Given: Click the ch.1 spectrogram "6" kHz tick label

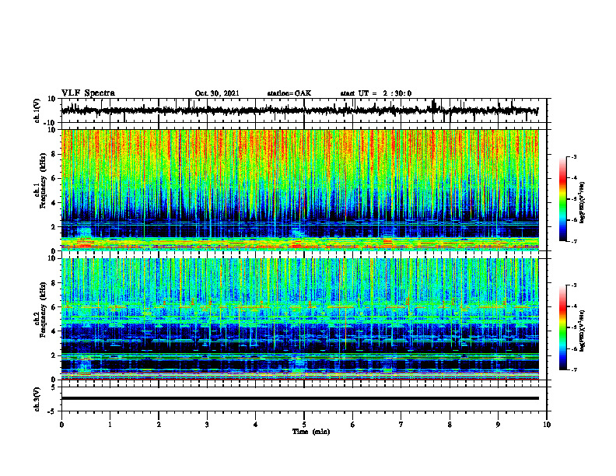Looking at the screenshot, I should 54,179.
